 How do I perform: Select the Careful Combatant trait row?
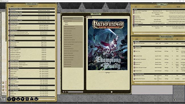[x=32, y=70]
